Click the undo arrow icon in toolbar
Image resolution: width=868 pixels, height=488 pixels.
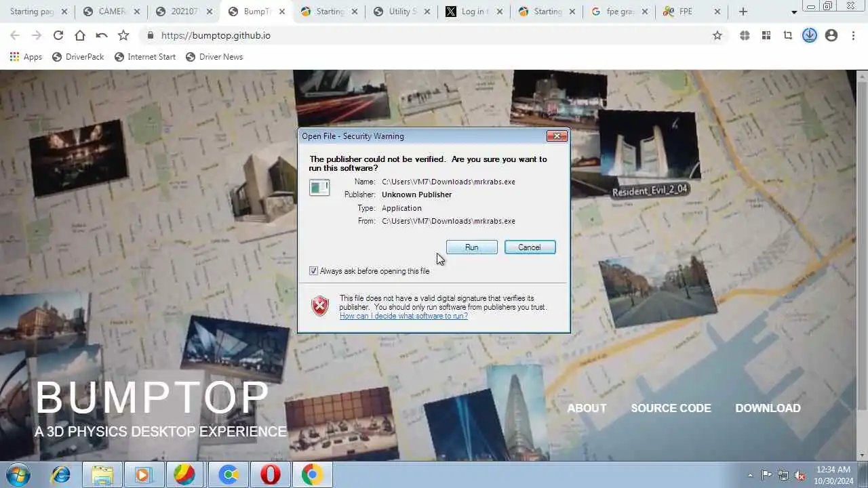pos(102,35)
